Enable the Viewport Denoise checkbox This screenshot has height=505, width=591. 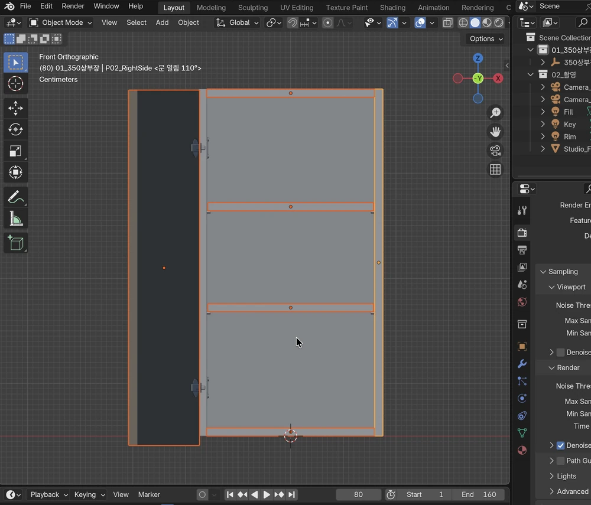pos(560,352)
